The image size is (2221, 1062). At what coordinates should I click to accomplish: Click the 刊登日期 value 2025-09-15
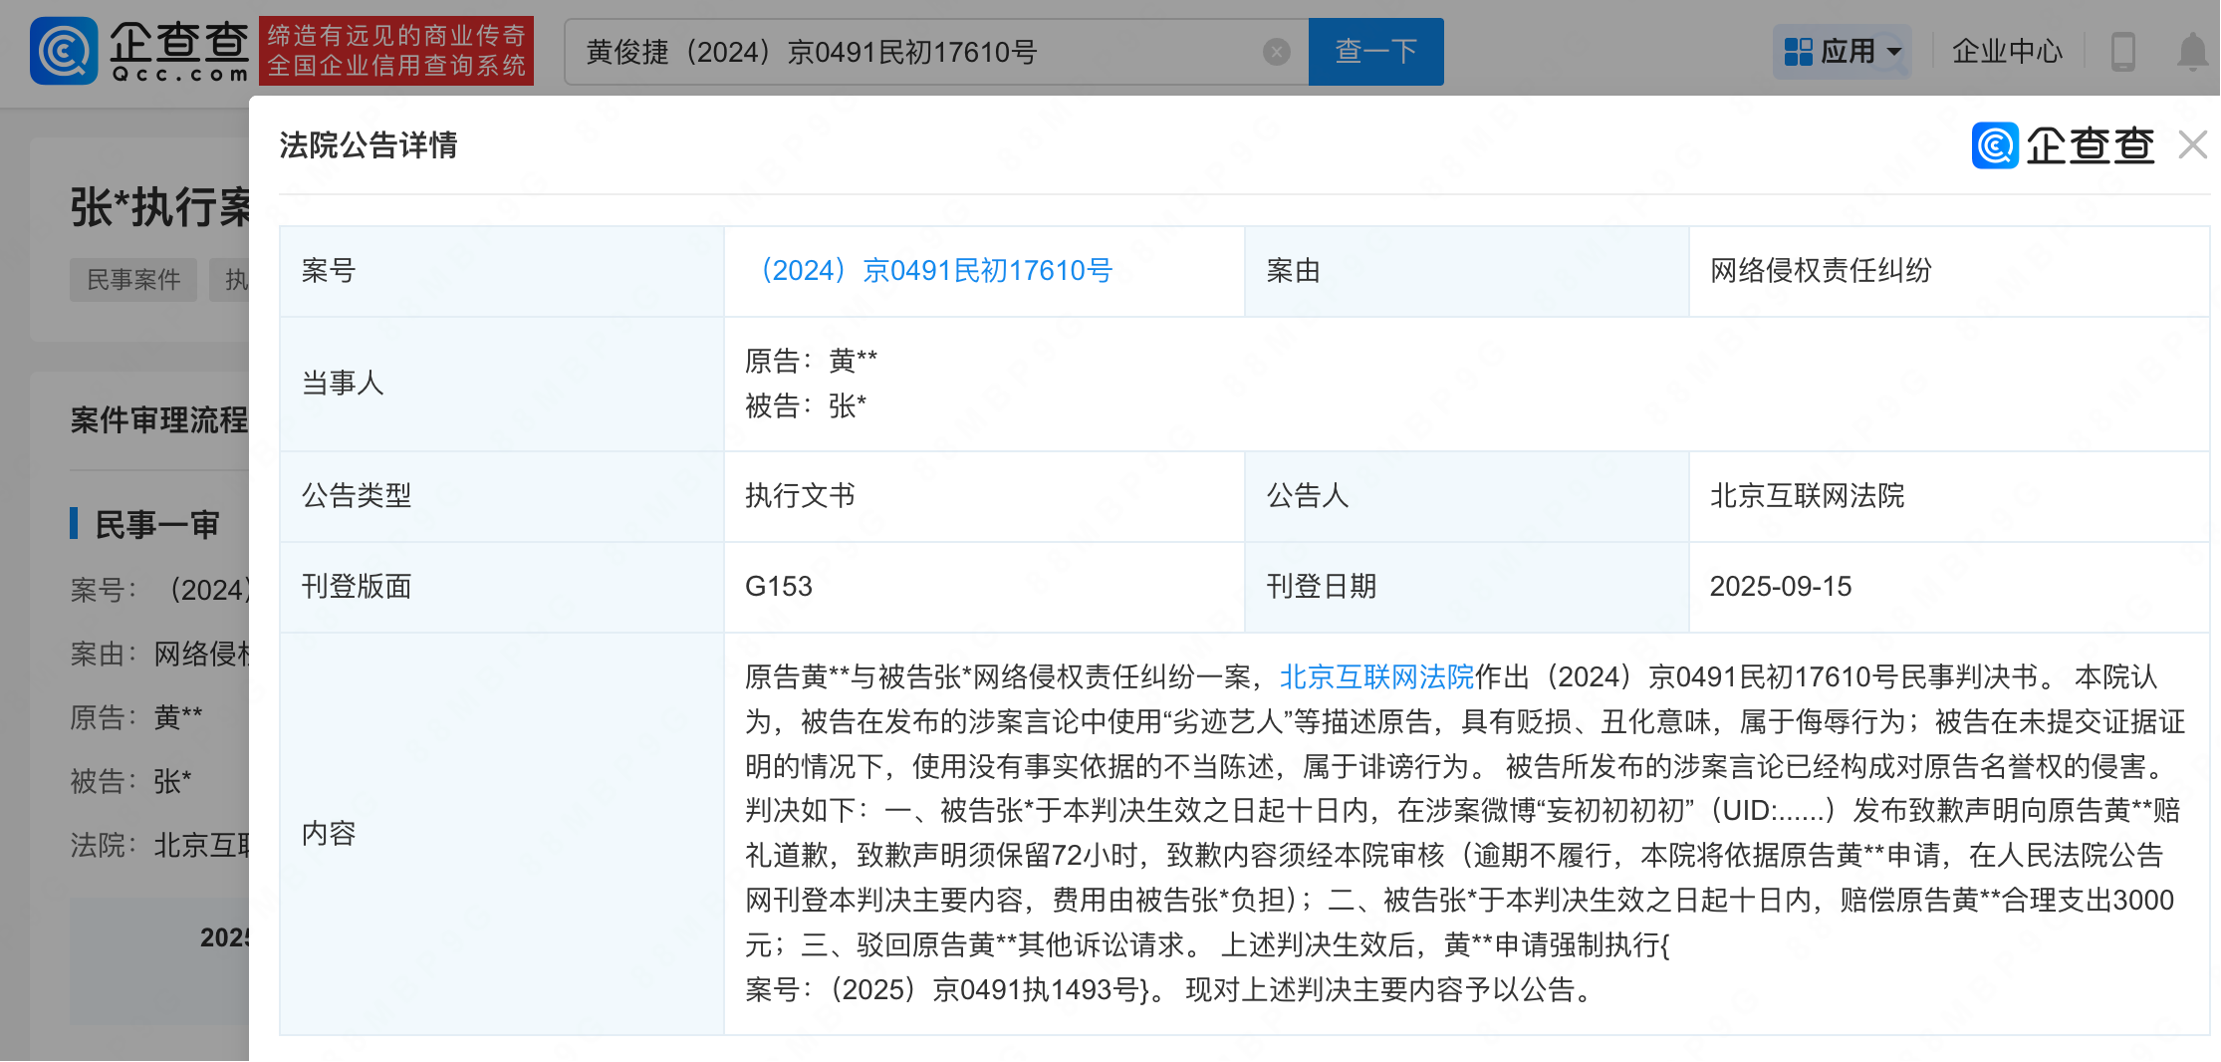(1780, 587)
